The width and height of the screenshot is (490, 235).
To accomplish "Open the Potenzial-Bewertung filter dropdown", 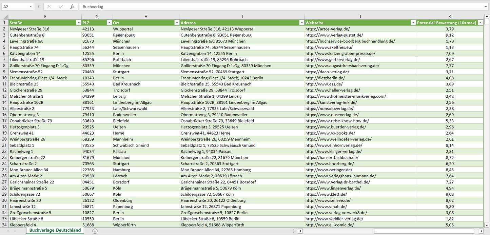I will (480, 23).
